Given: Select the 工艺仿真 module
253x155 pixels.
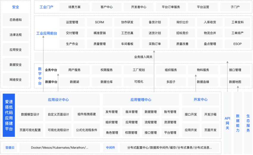Looking at the screenshot, I should pyautogui.click(x=127, y=33).
